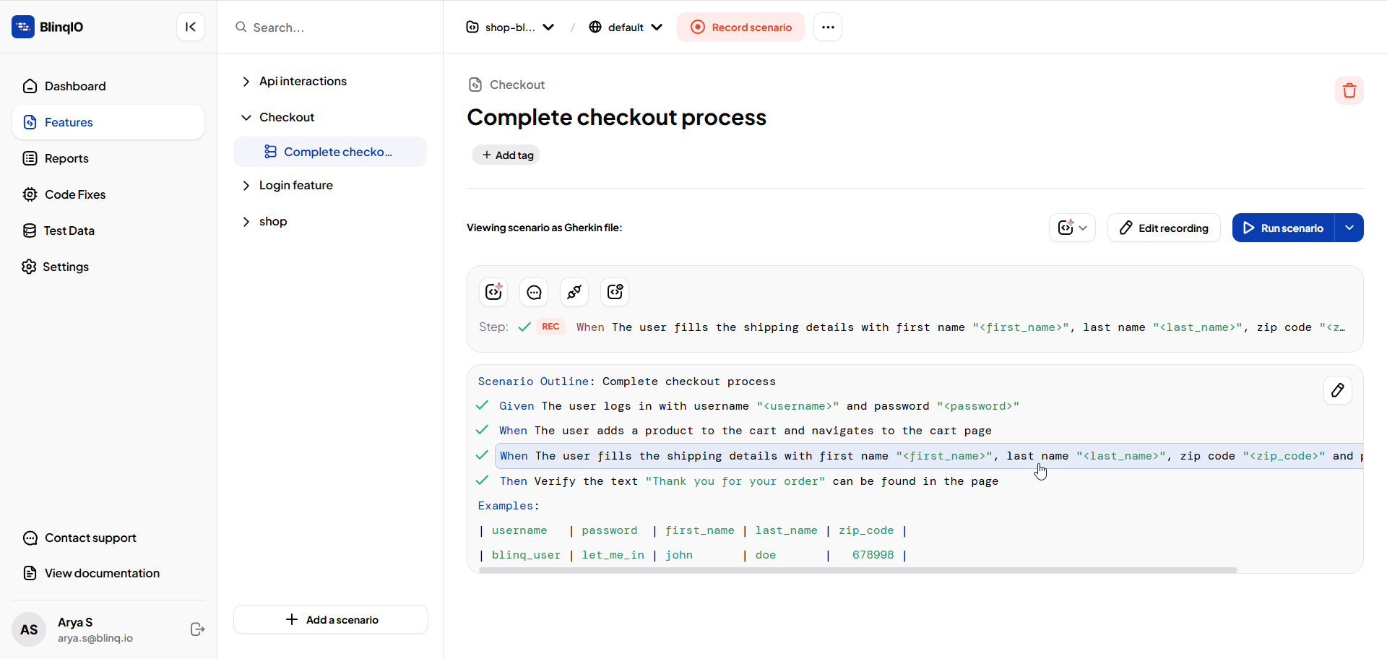Start Record scenario

[x=740, y=27]
